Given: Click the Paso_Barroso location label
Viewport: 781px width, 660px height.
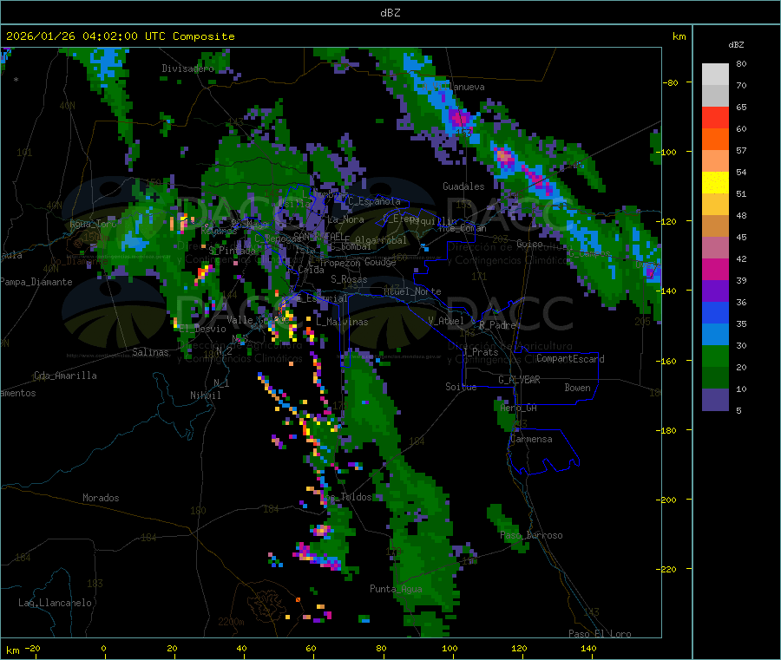Looking at the screenshot, I should tap(531, 535).
